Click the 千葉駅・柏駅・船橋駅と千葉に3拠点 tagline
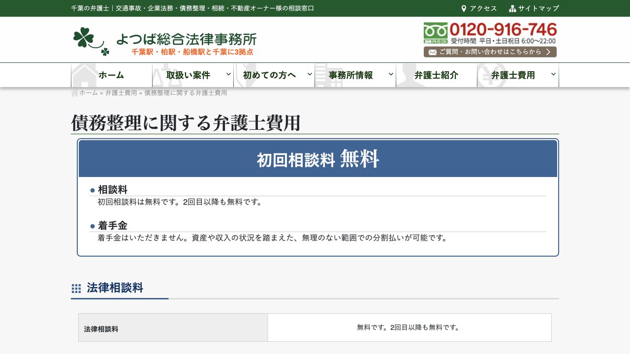The height and width of the screenshot is (354, 630). point(192,52)
